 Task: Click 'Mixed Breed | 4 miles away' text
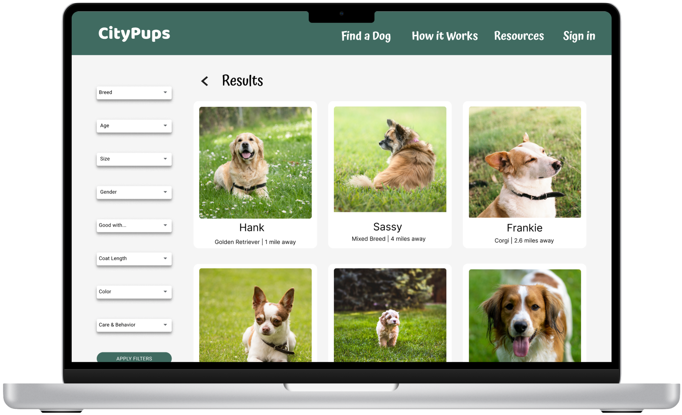coord(388,239)
